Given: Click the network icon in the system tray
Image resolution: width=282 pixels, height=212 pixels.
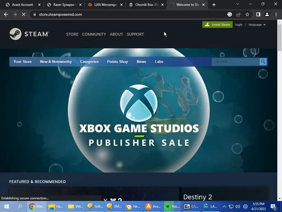Looking at the screenshot, I should [x=231, y=206].
